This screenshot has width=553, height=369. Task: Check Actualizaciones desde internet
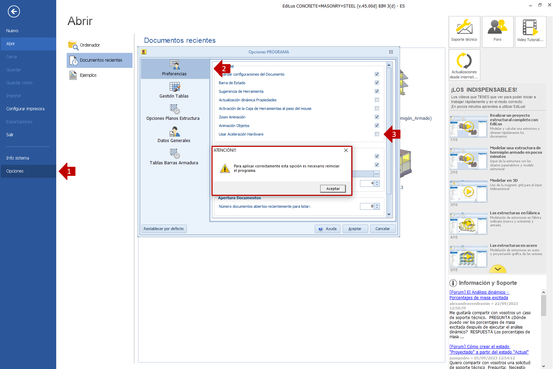point(464,65)
